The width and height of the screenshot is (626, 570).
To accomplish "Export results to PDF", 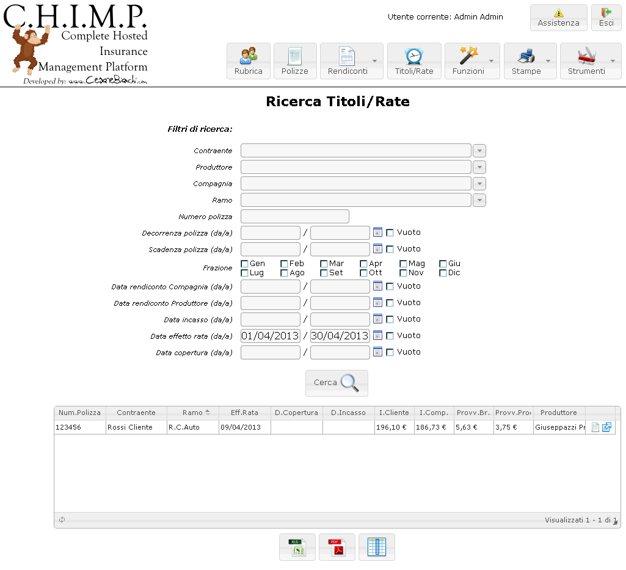I will (337, 547).
